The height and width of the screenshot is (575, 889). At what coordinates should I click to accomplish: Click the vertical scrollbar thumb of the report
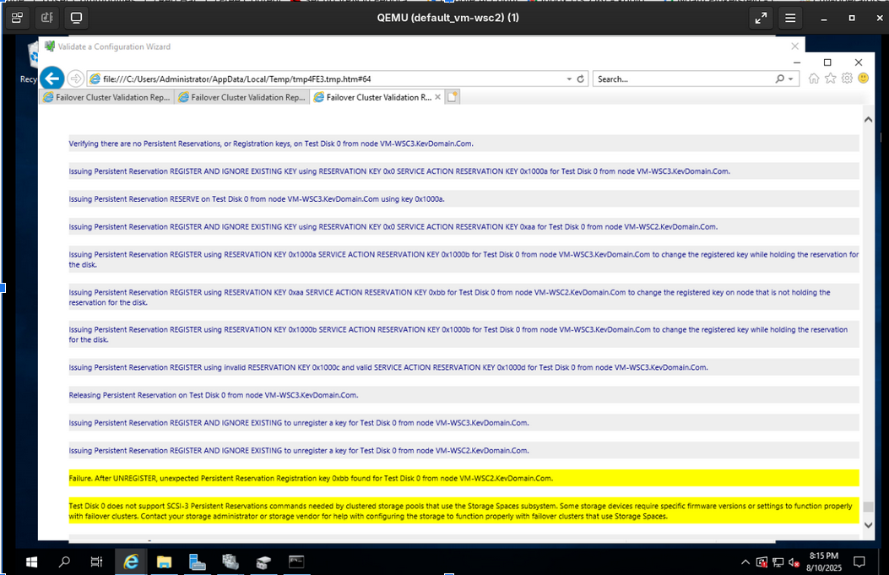point(868,507)
